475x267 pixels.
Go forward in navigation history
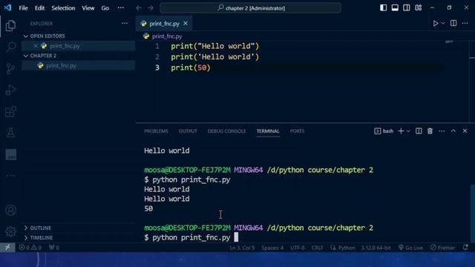[x=151, y=8]
